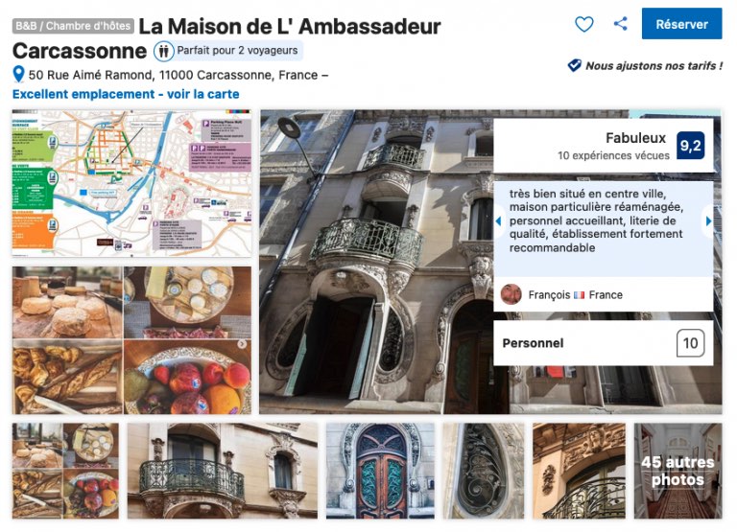The image size is (737, 532).
Task: Open the balcony facade thumbnail
Action: pyautogui.click(x=223, y=471)
